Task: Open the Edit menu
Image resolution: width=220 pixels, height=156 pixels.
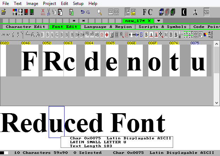Action: click(x=65, y=4)
